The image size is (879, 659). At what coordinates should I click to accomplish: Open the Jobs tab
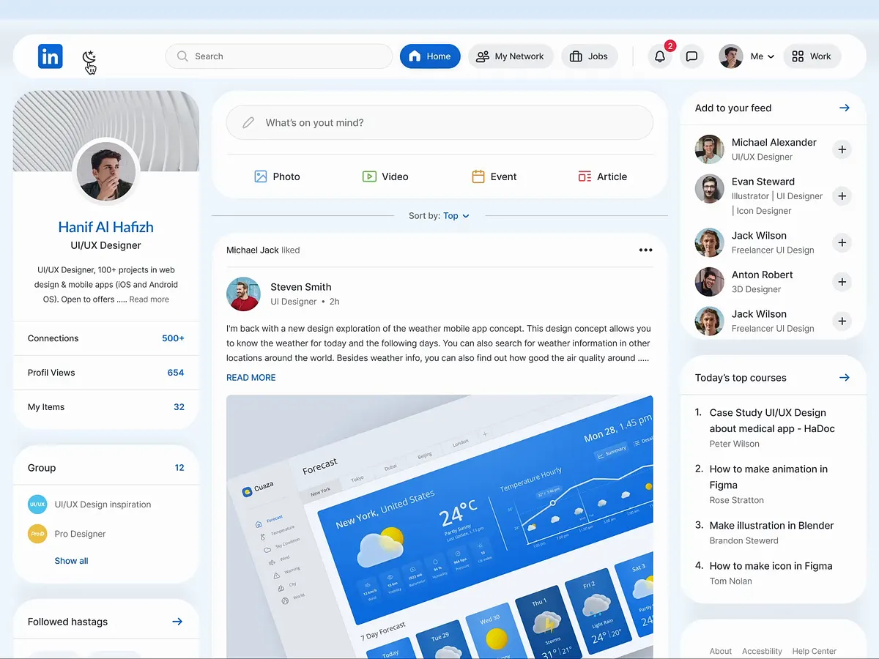pos(590,56)
